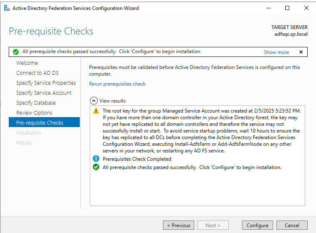Open Specify Service Properties step

pyautogui.click(x=46, y=83)
